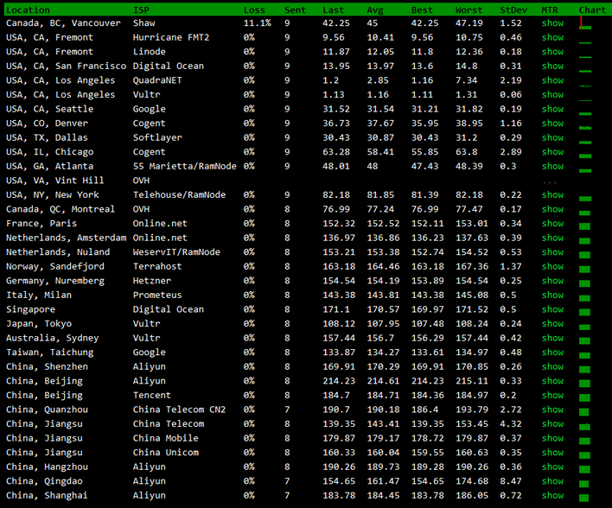
Task: Select the 193.79 worst latency value
Action: (x=471, y=410)
